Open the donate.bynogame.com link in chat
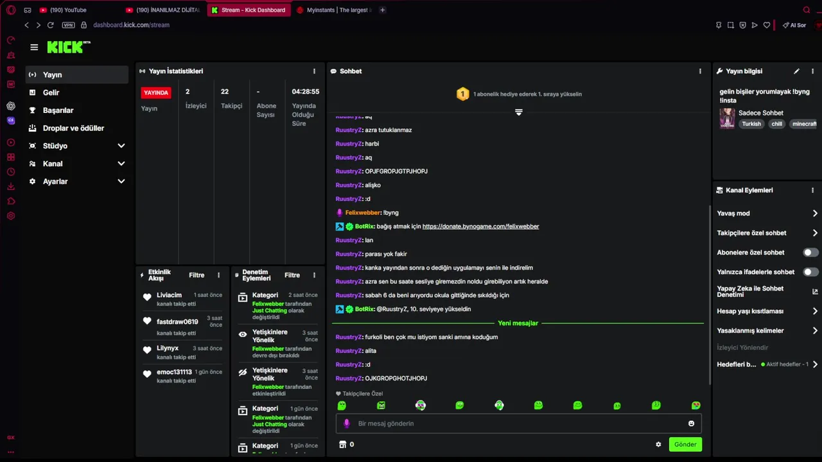The height and width of the screenshot is (462, 822). click(x=480, y=227)
